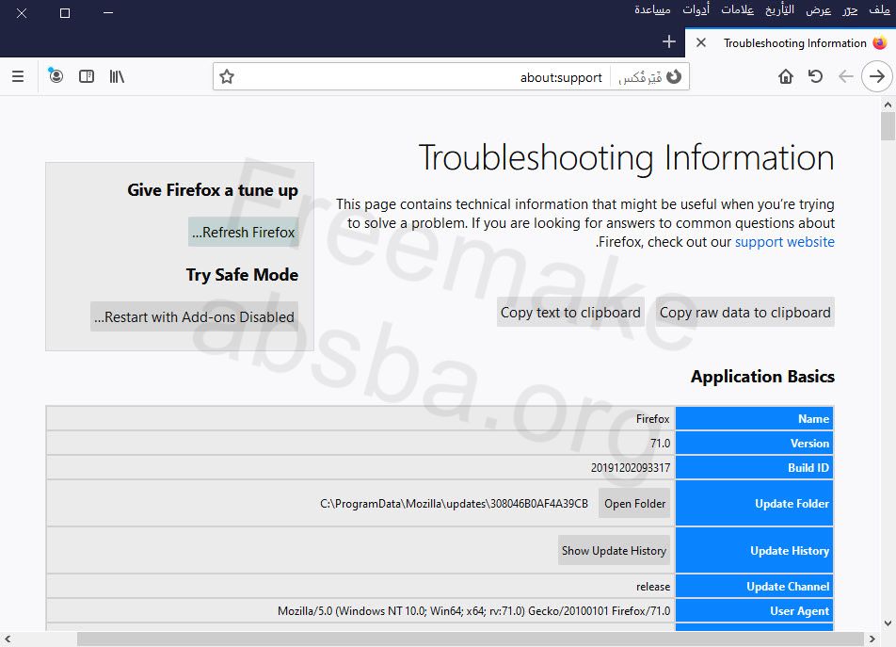Click the Mozilla/5.0 user agent string
The image size is (896, 647).
[473, 611]
